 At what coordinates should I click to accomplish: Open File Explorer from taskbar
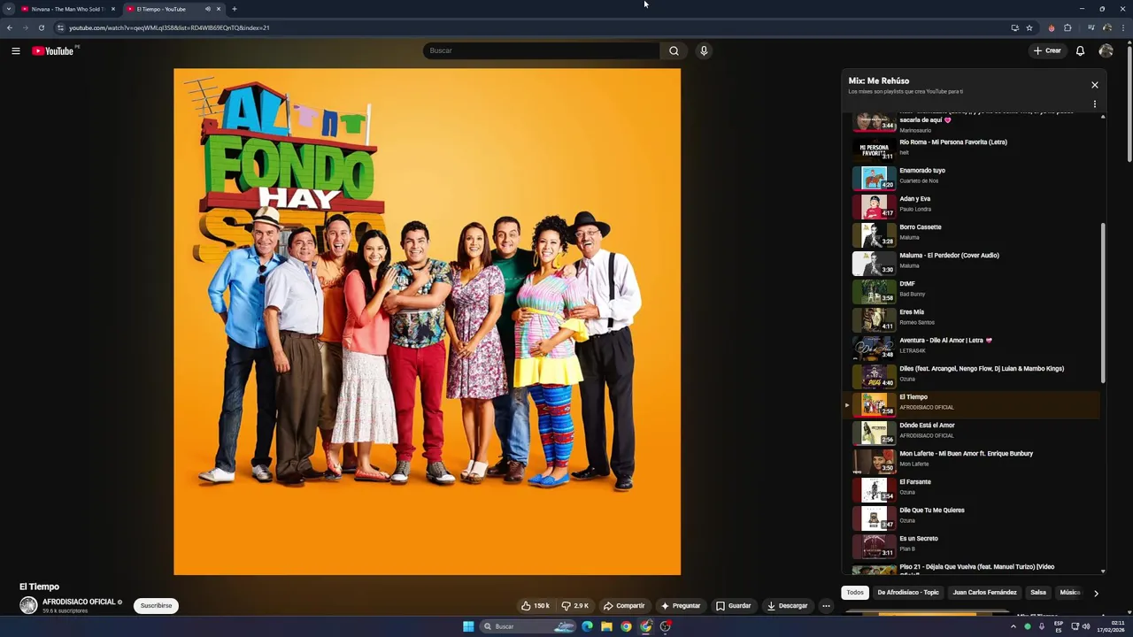tap(606, 626)
